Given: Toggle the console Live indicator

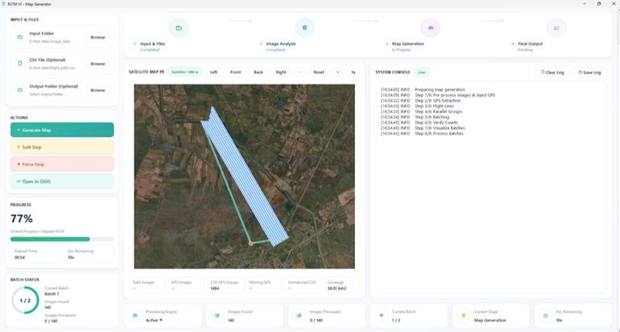Looking at the screenshot, I should [422, 72].
